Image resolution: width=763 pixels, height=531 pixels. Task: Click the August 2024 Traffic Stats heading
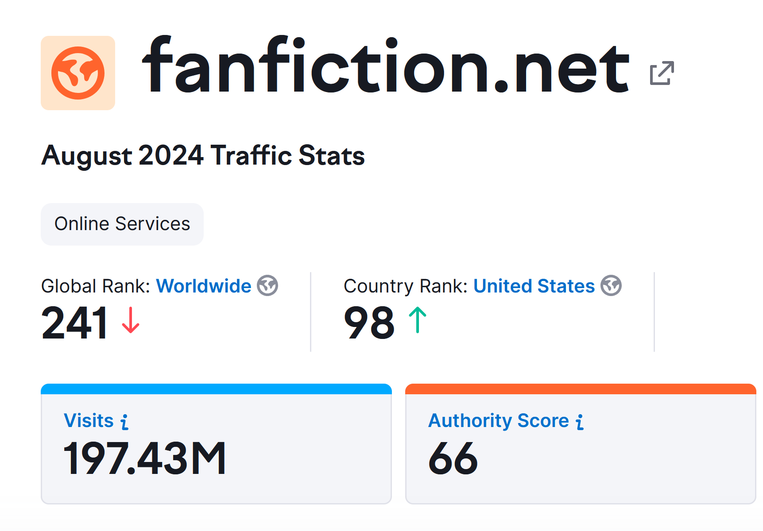(x=203, y=155)
